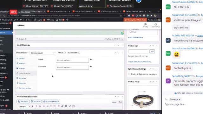Open the Finish setup panel
The width and height of the screenshot is (203, 114).
click(x=156, y=25)
